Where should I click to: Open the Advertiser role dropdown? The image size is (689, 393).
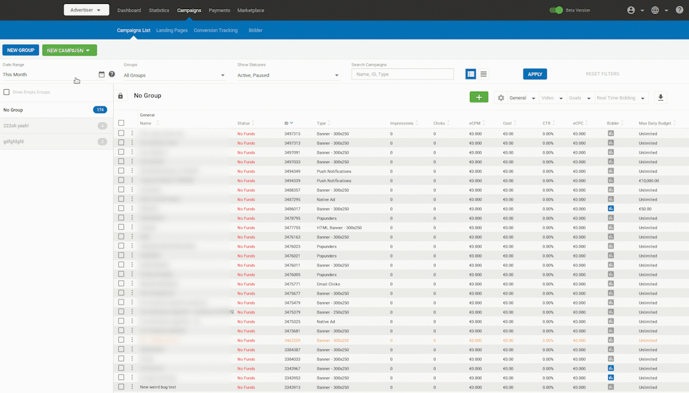click(x=86, y=10)
